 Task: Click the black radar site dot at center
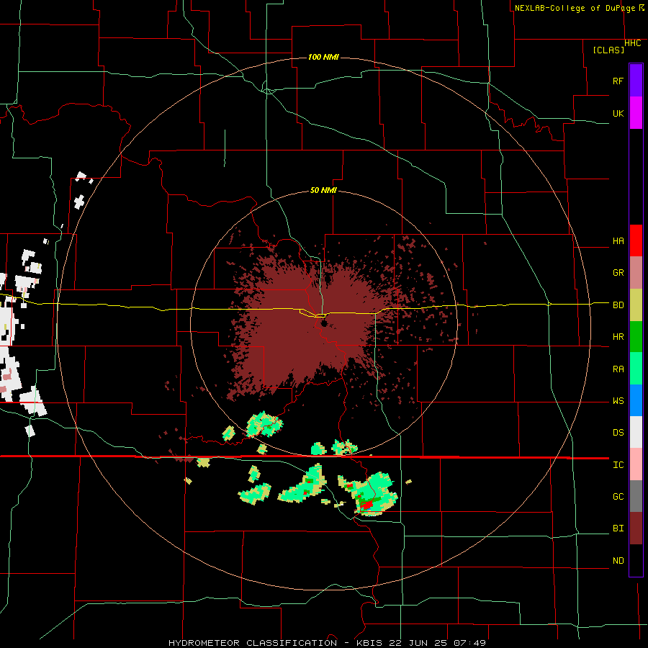[x=323, y=323]
